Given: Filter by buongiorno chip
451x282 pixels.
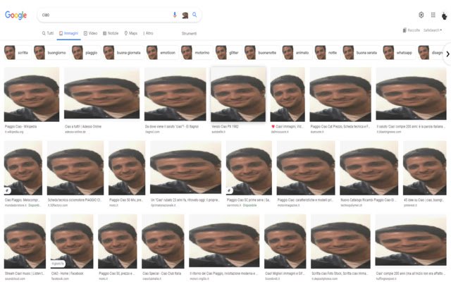Looking at the screenshot, I should pyautogui.click(x=51, y=53).
